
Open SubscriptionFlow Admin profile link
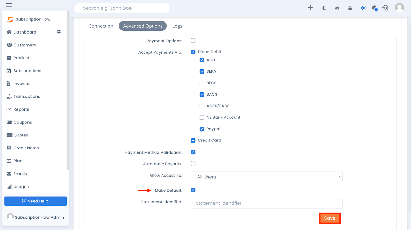(x=35, y=217)
